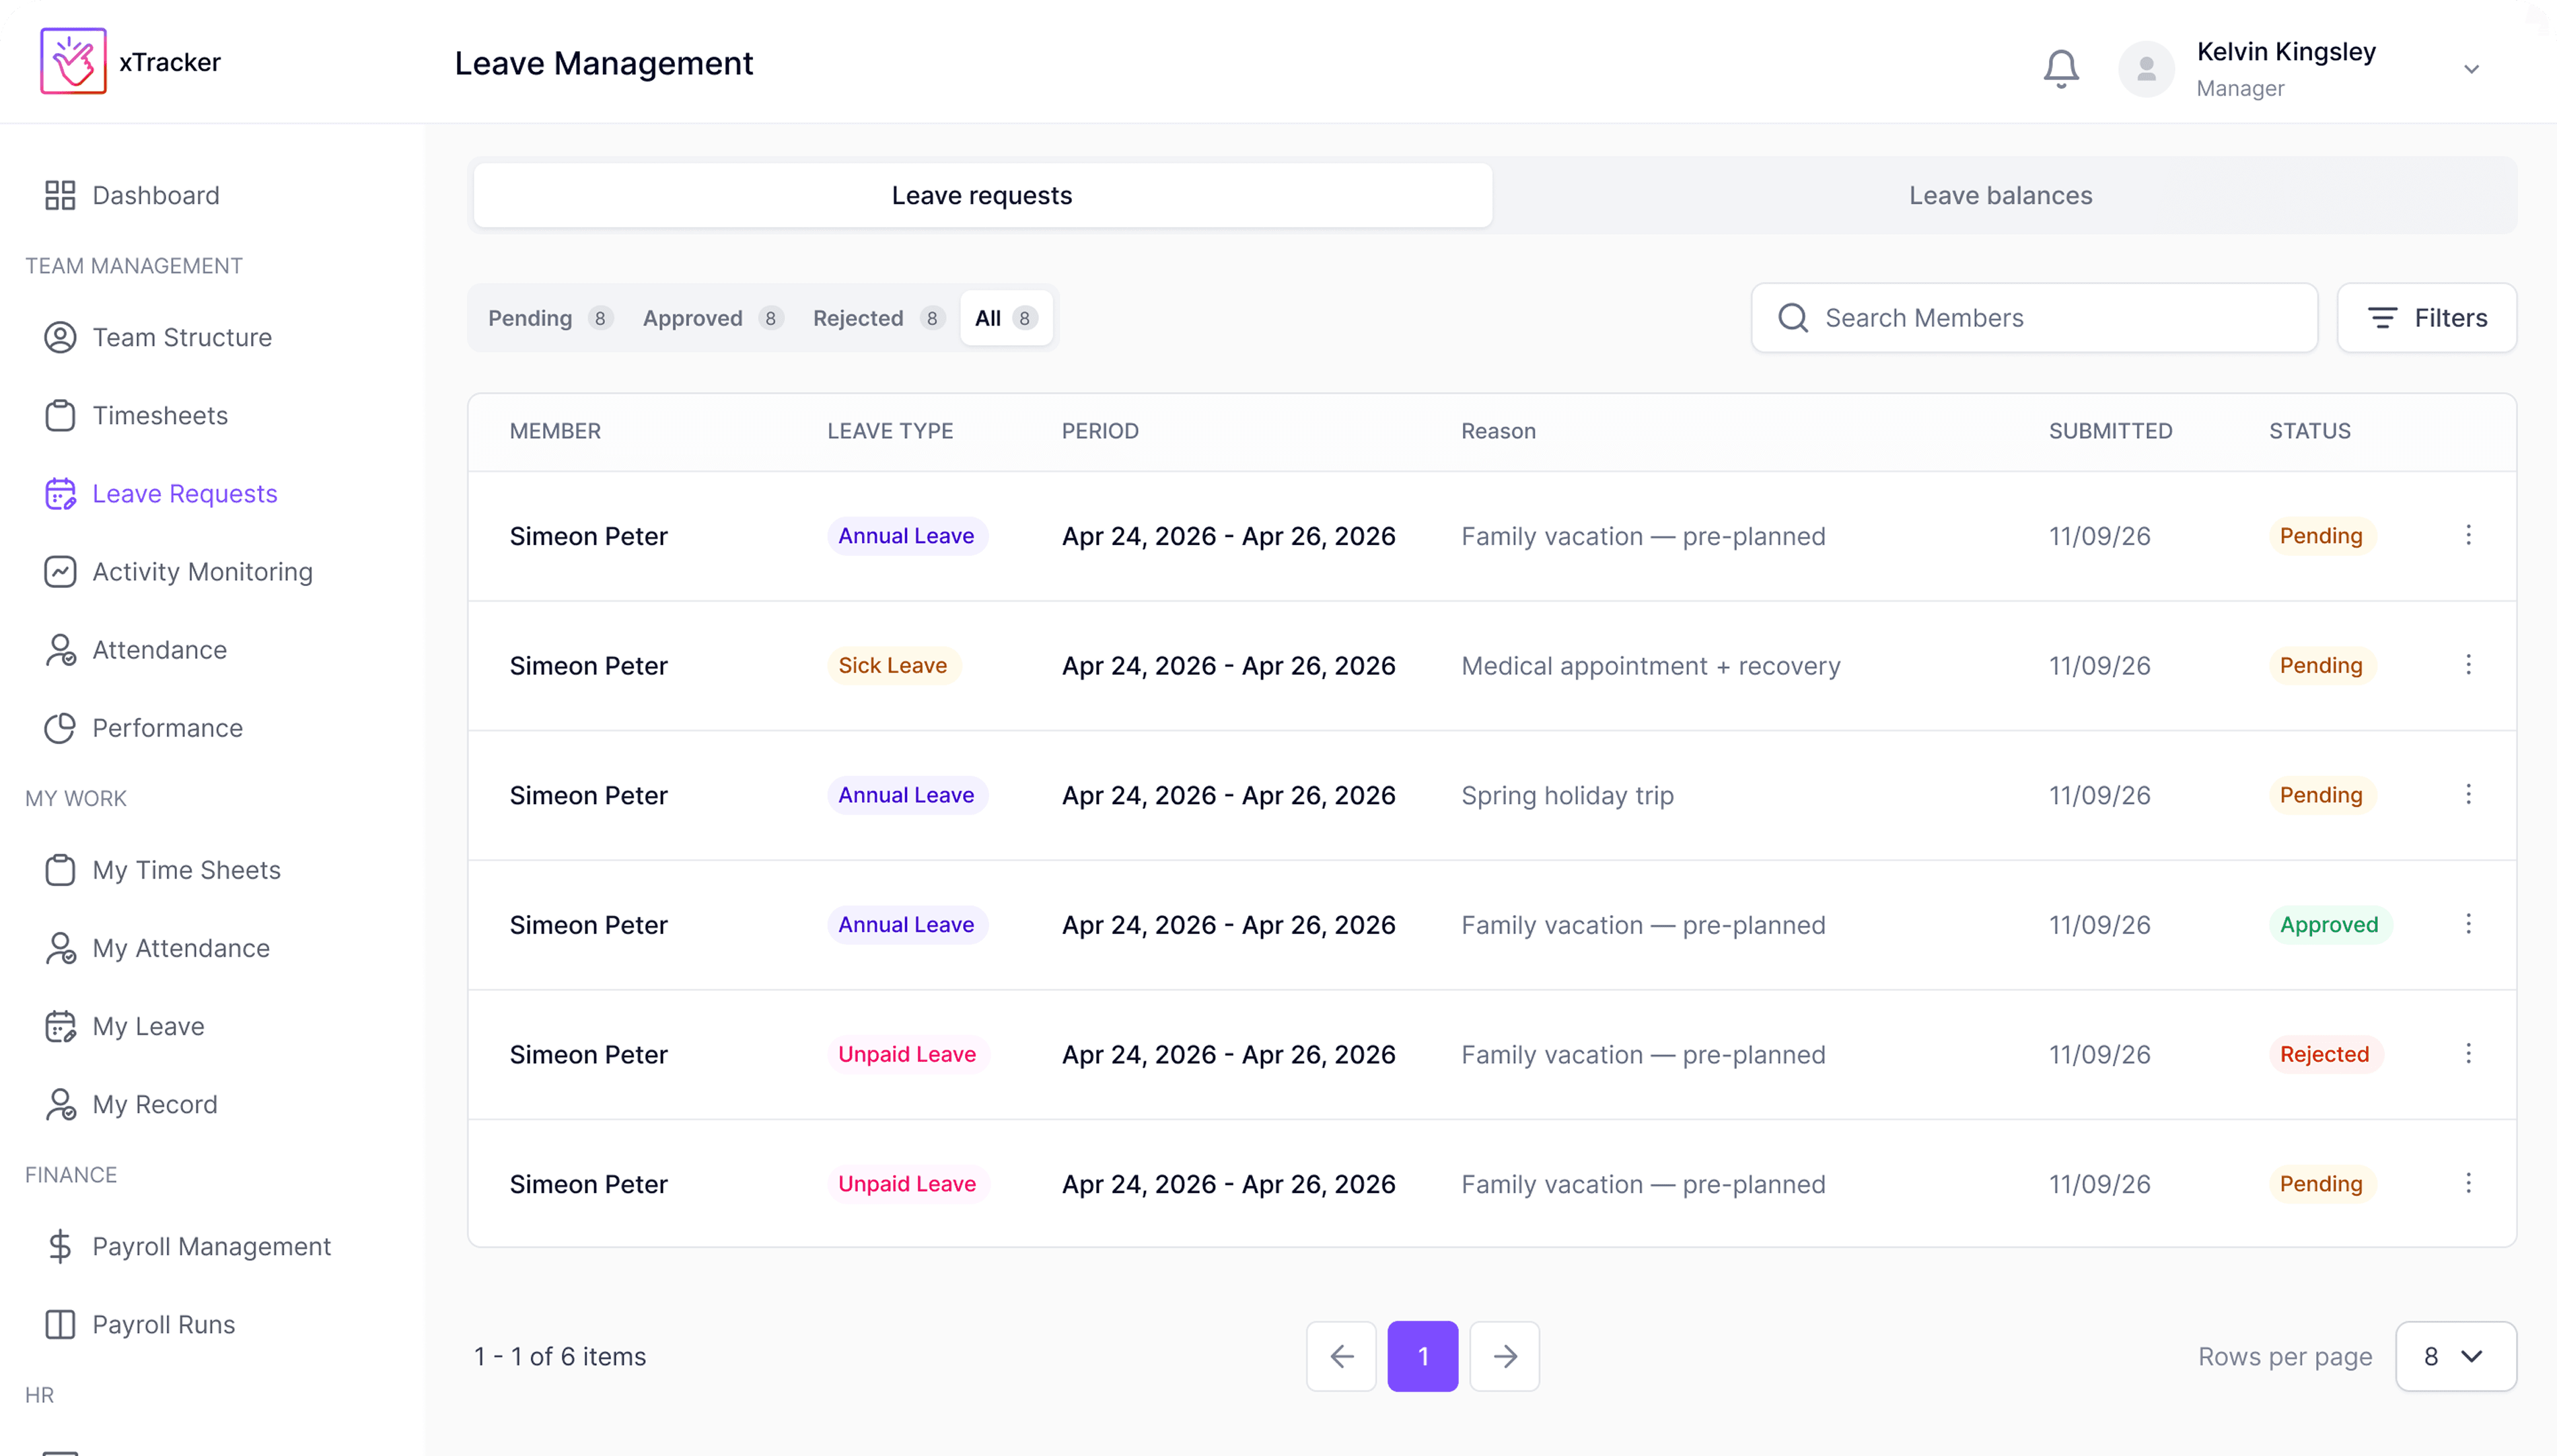Open row menu for Spring holiday trip

point(2467,794)
